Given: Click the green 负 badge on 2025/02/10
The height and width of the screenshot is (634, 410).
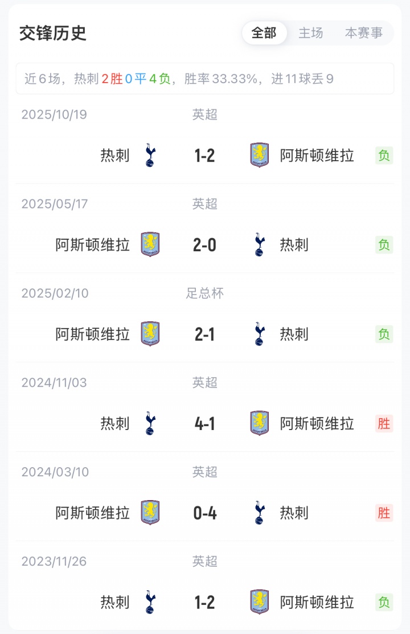Looking at the screenshot, I should tap(384, 334).
